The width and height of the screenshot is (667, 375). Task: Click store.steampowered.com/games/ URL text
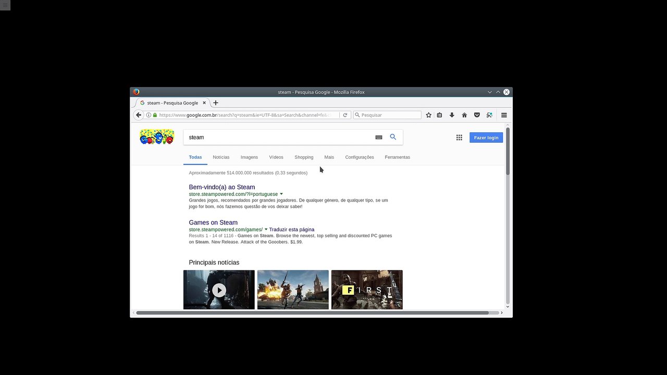226,230
